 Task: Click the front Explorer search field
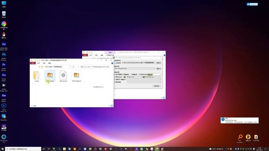(x=94, y=67)
